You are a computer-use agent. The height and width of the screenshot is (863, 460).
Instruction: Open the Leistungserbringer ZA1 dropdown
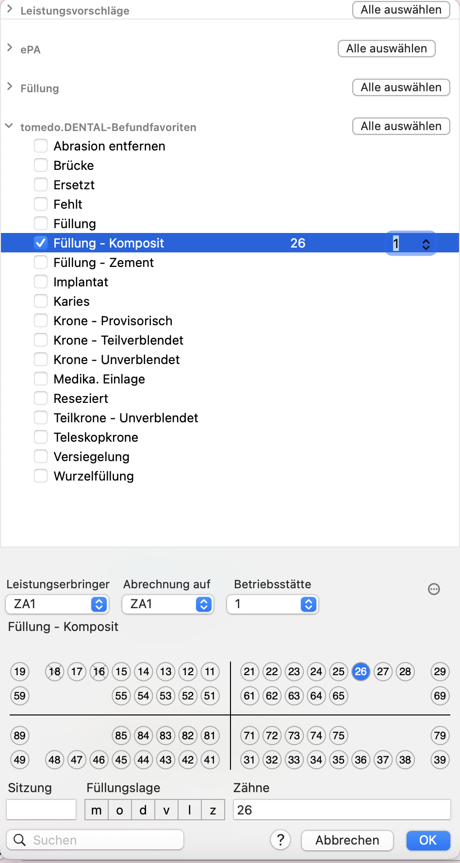tap(57, 604)
